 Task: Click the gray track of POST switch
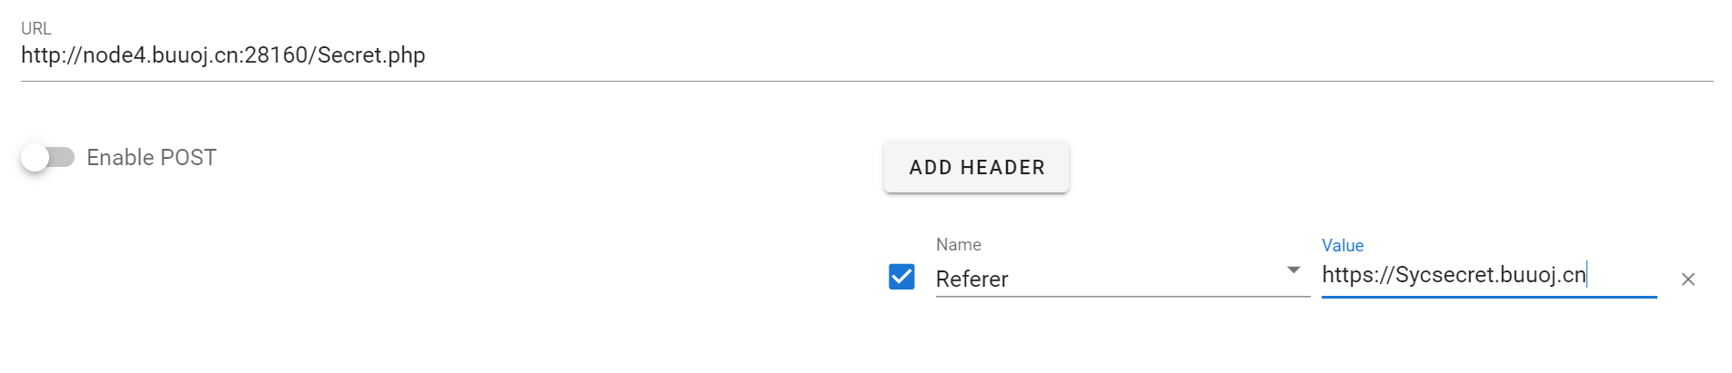point(64,158)
